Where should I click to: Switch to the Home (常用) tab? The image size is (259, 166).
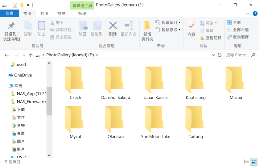27,14
